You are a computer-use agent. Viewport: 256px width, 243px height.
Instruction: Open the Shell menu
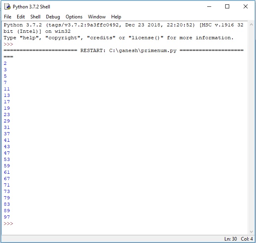35,17
